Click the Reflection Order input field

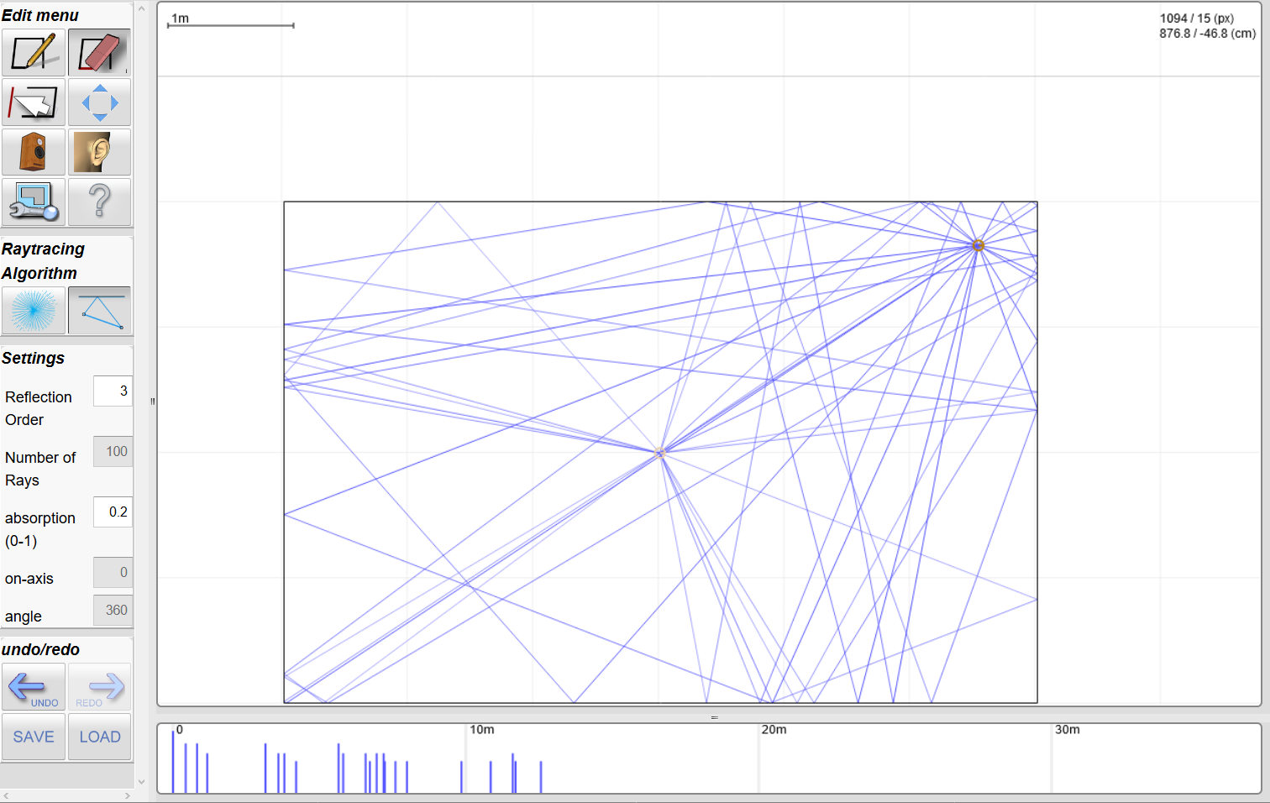point(113,391)
